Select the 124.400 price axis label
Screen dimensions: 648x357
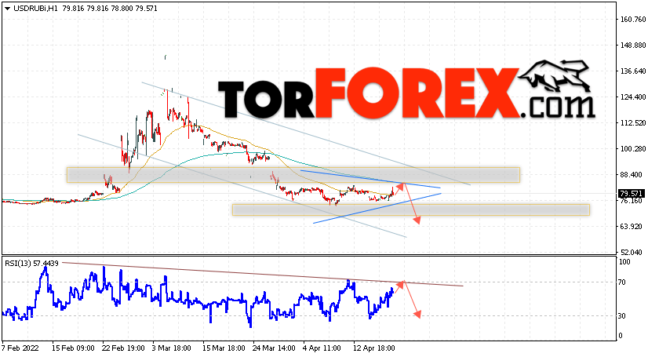pos(633,97)
